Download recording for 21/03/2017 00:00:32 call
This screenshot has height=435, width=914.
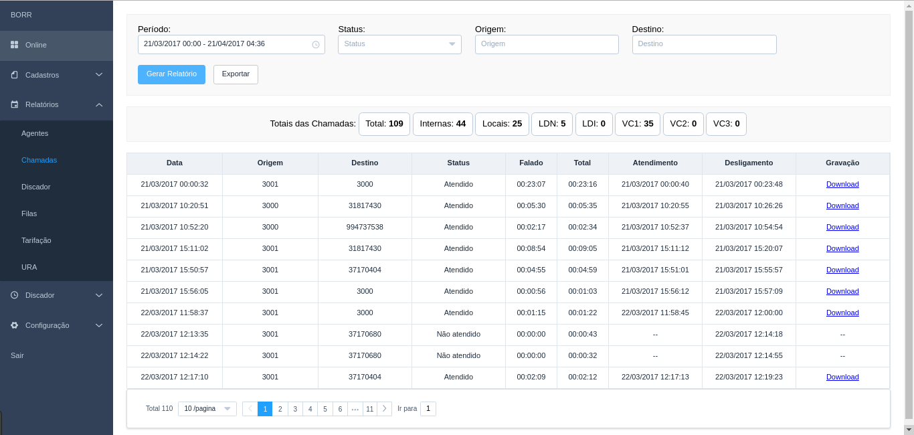[x=842, y=184]
